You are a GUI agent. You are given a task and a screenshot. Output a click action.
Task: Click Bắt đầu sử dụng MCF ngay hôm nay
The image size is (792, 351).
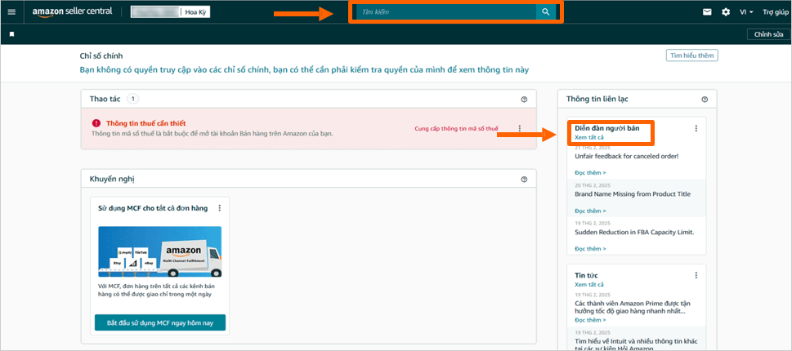159,322
